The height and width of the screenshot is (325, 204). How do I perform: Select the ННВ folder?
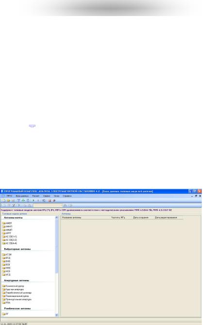[x=6, y=268]
